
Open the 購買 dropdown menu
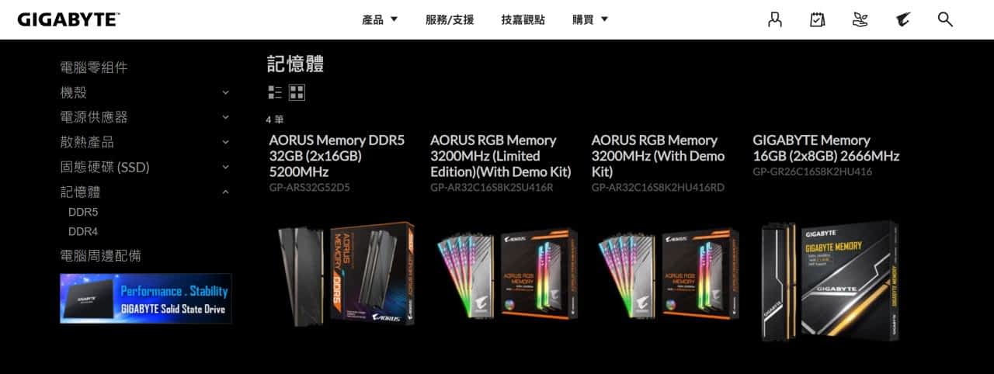pos(590,19)
